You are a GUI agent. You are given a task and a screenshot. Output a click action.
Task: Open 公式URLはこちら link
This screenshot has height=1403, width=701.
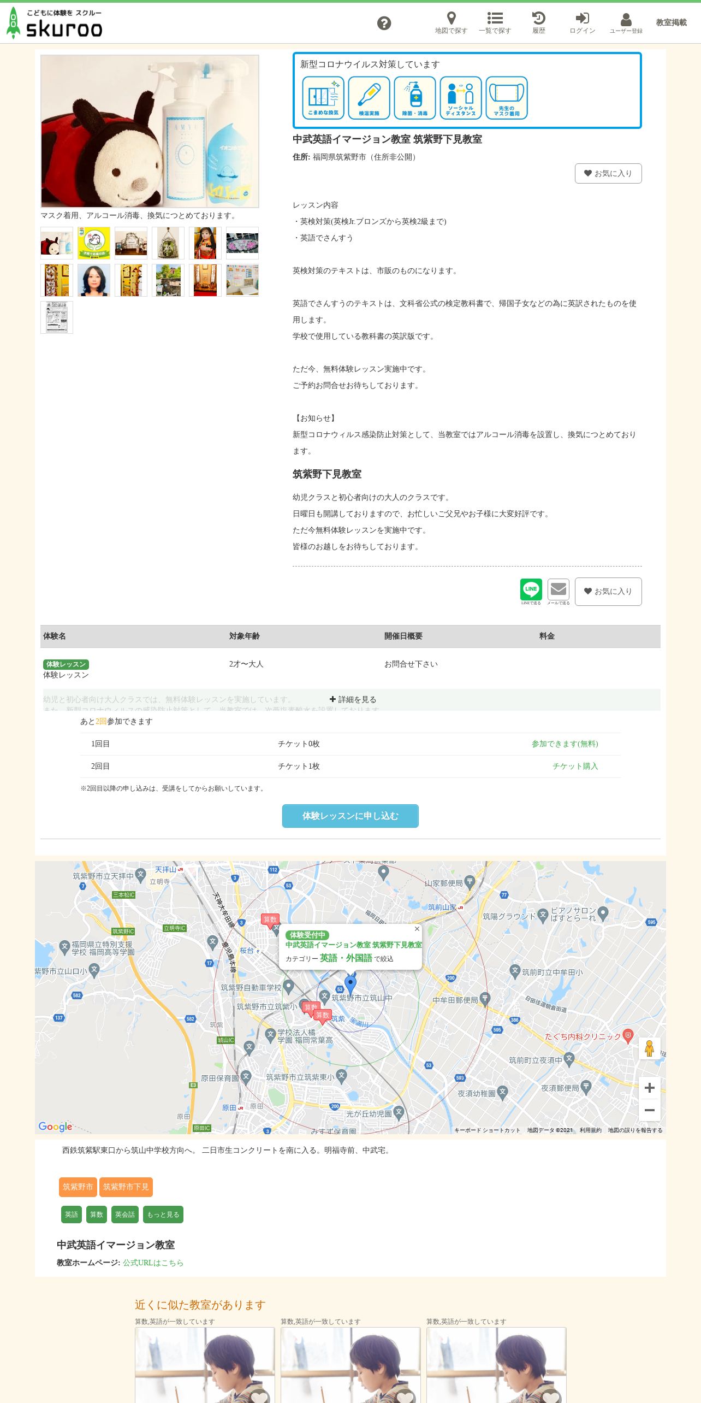pyautogui.click(x=153, y=1263)
